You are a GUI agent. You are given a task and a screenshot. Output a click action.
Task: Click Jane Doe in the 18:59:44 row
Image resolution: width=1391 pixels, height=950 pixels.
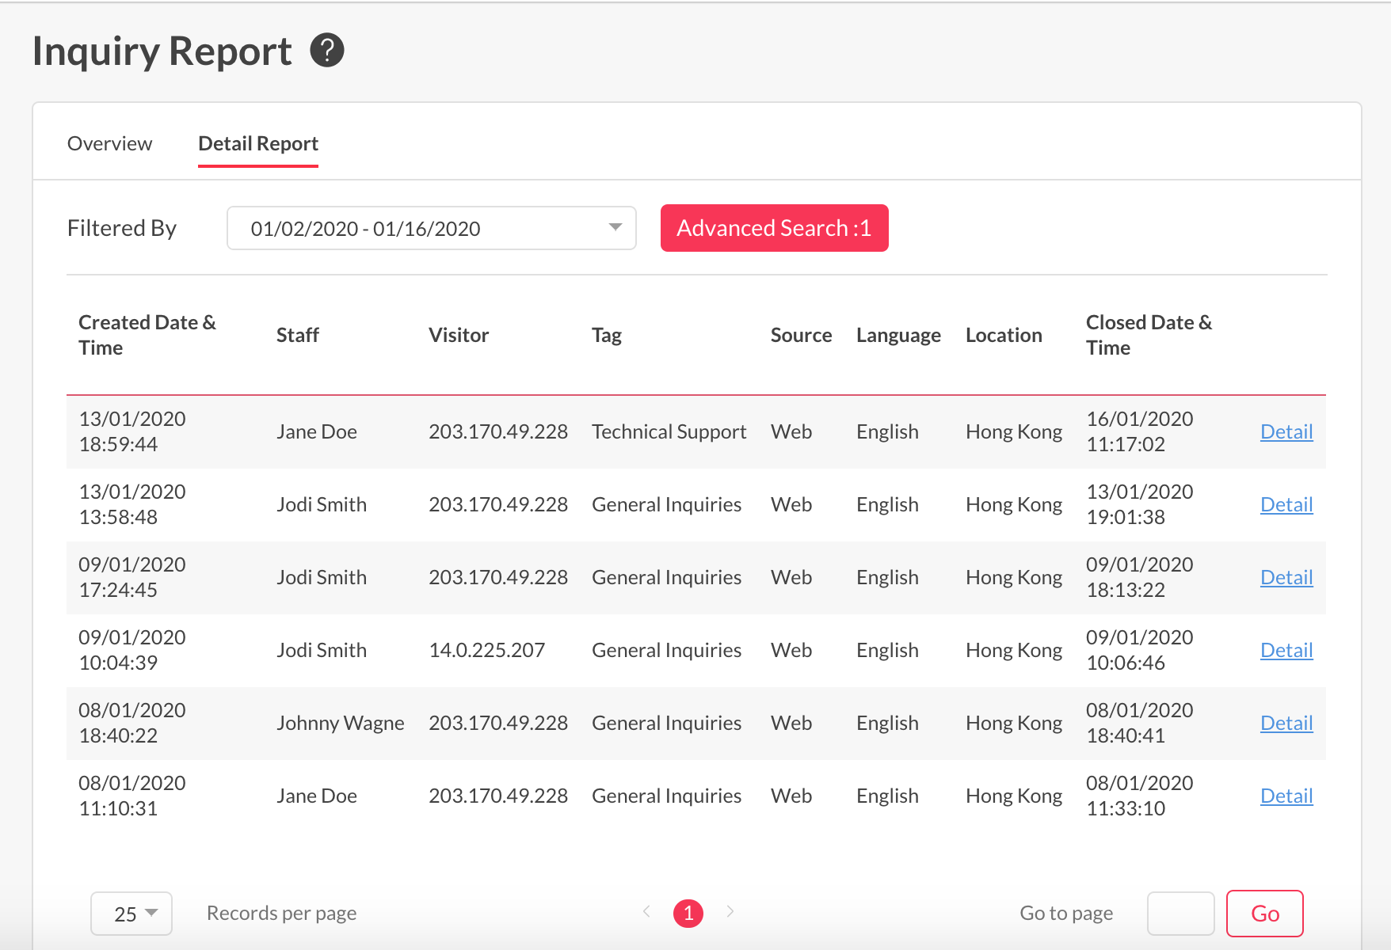317,431
